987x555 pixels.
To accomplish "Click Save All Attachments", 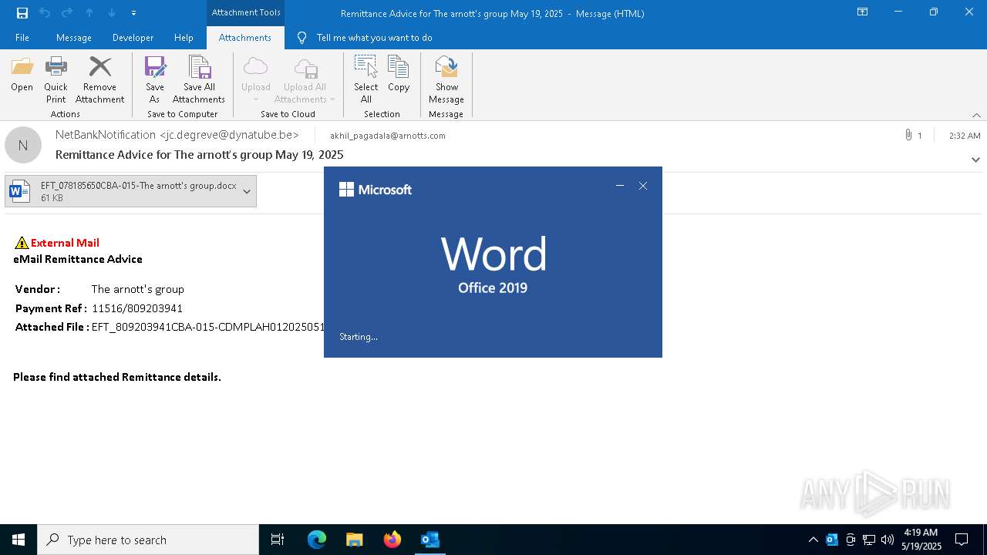I will coord(199,80).
